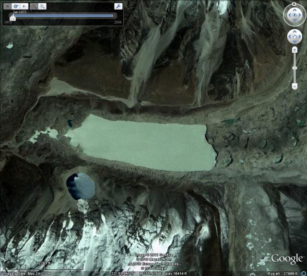307x276 pixels.
Task: Click the minus zoom out button
Action: pyautogui.click(x=294, y=86)
